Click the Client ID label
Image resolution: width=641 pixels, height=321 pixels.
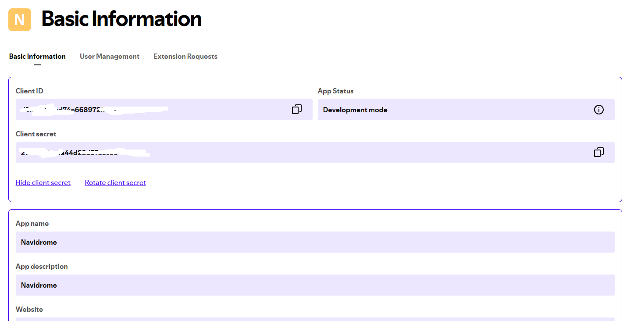(x=29, y=91)
